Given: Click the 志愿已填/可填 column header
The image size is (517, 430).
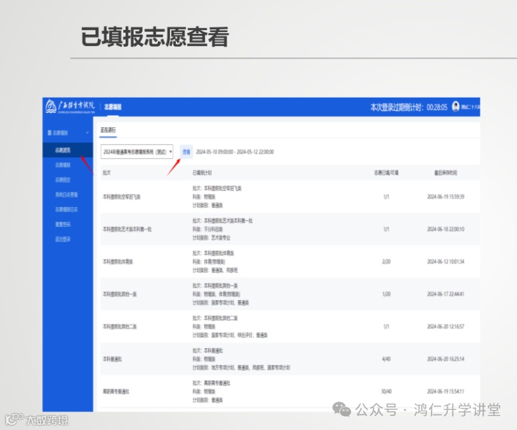Looking at the screenshot, I should coord(386,172).
